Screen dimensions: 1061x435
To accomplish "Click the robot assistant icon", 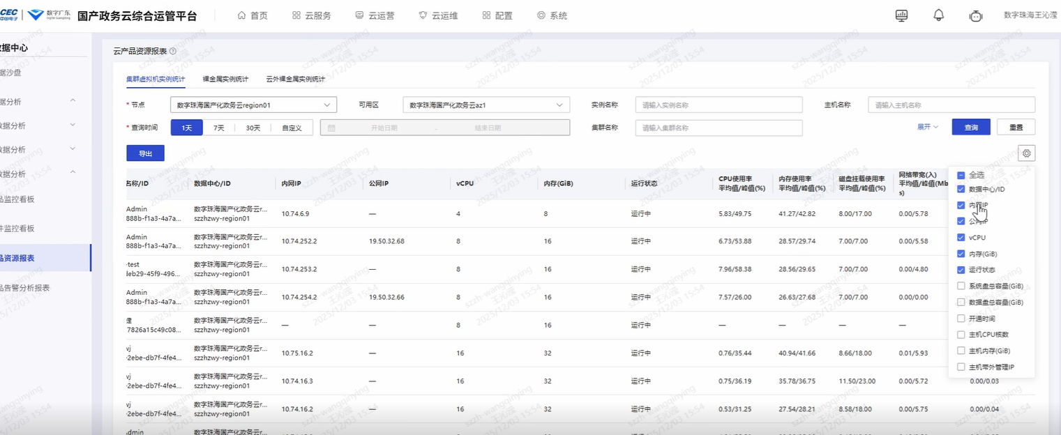I will click(x=975, y=16).
